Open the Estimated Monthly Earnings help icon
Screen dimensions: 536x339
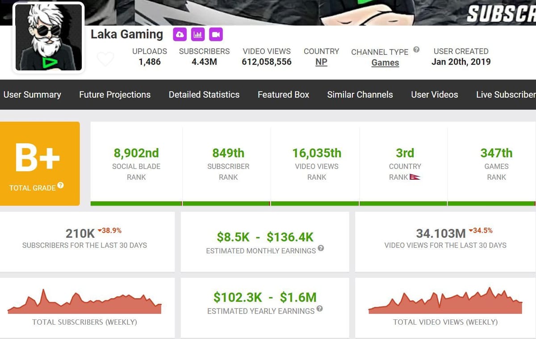click(321, 249)
